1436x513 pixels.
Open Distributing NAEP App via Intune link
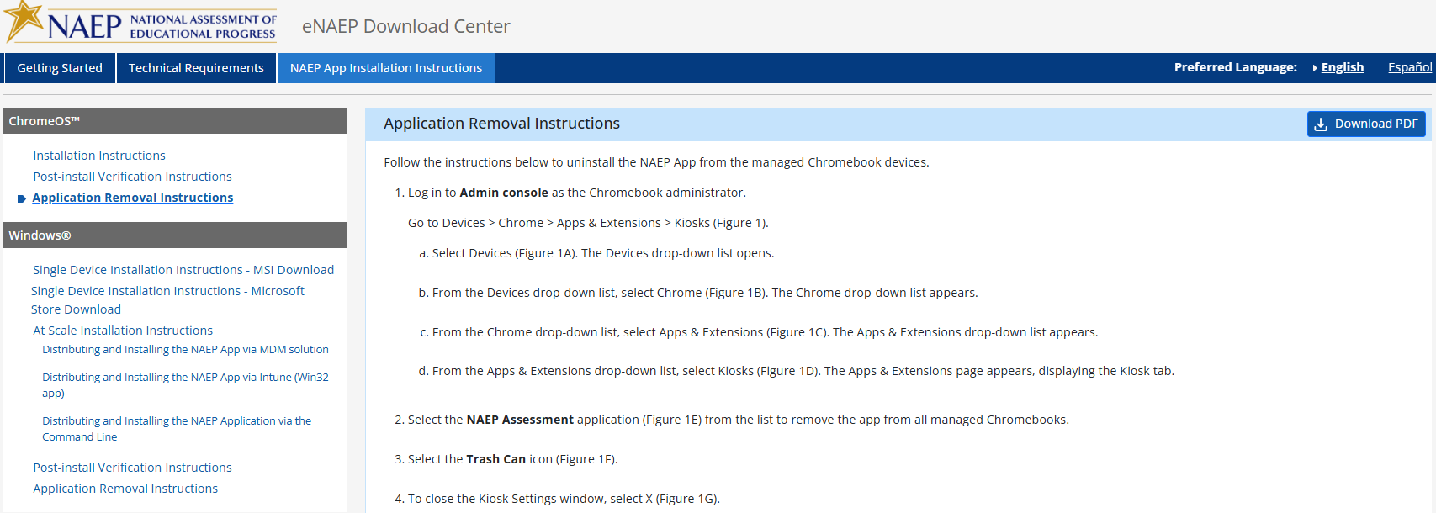tap(185, 378)
